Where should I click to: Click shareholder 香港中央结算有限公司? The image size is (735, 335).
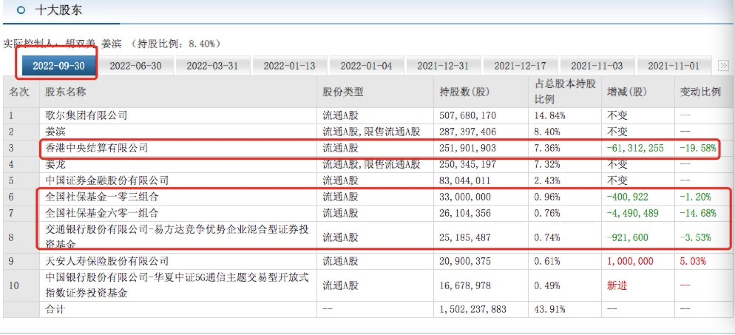pyautogui.click(x=96, y=148)
